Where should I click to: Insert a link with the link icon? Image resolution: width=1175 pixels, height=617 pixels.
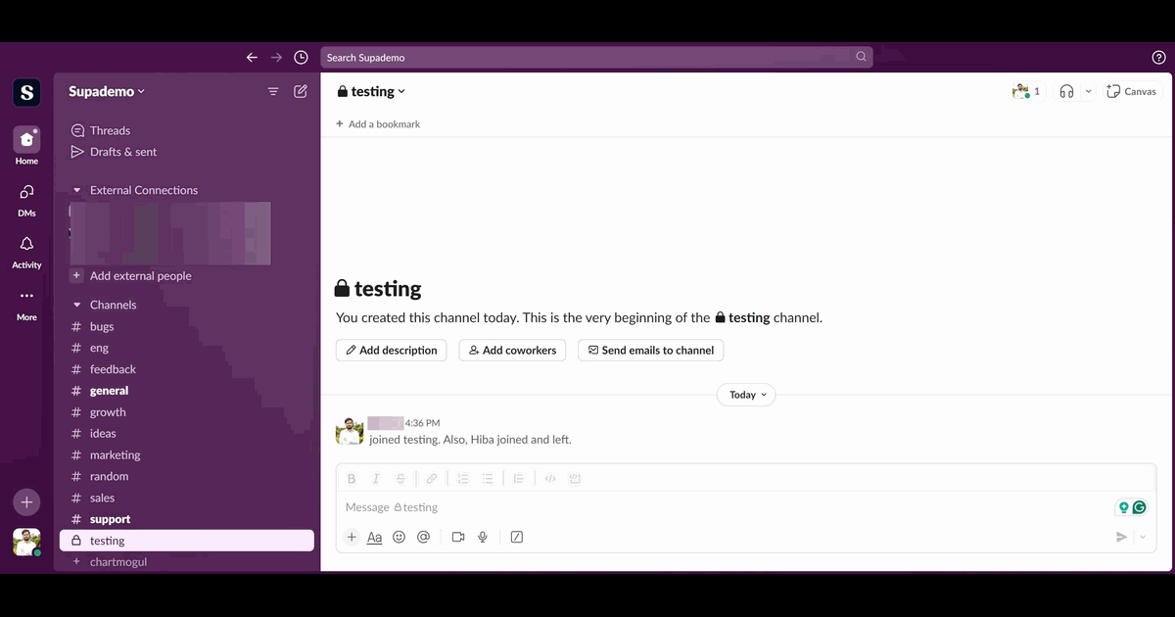[x=431, y=479]
